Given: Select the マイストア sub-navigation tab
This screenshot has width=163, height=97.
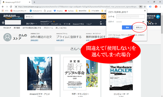Looking at the screenshot, I should point(7,28).
